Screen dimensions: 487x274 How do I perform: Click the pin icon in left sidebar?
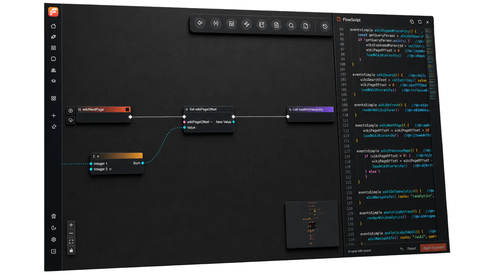pyautogui.click(x=54, y=127)
